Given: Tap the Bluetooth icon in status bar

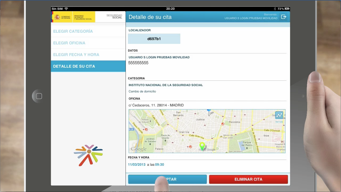Looking at the screenshot, I should pos(275,9).
